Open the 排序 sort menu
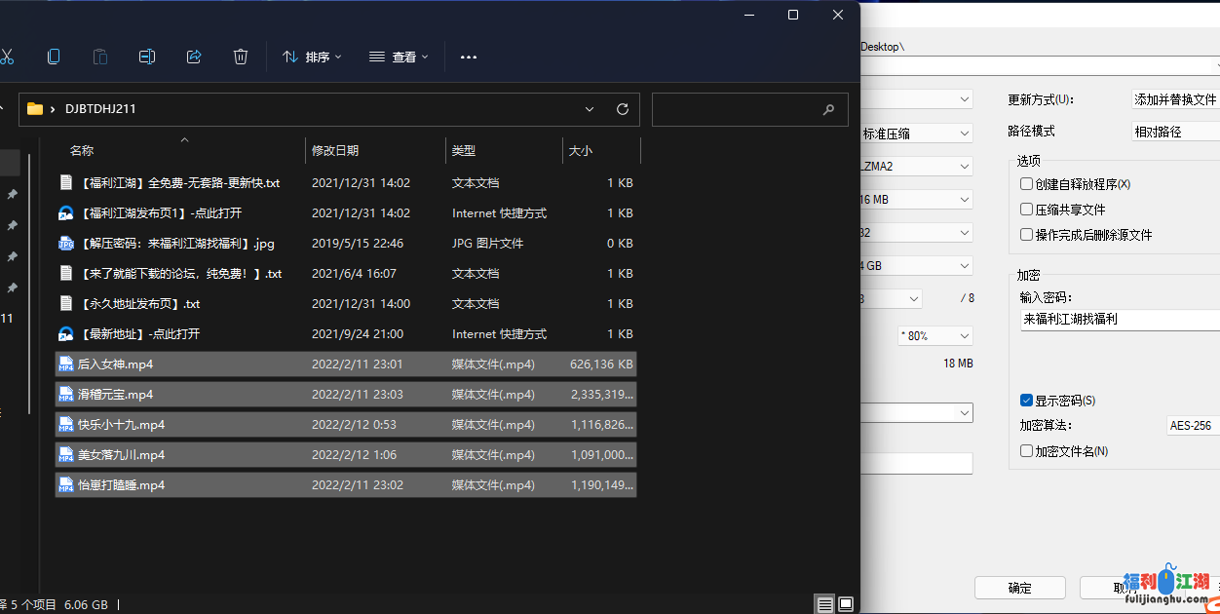This screenshot has width=1220, height=614. tap(312, 58)
